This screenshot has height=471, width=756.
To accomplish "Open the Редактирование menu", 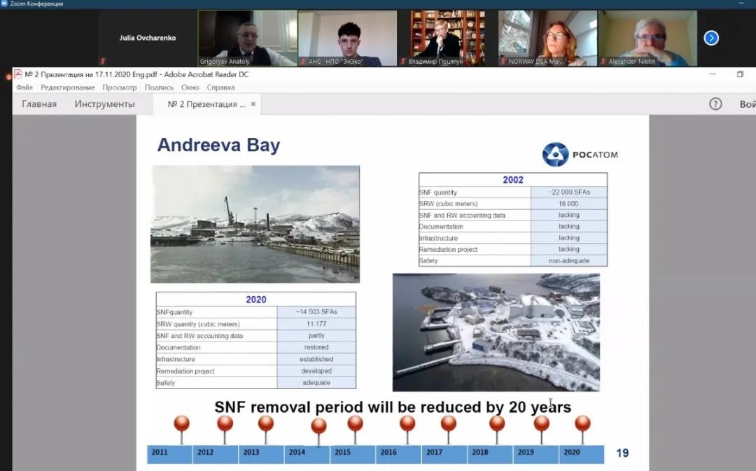I will click(x=68, y=87).
